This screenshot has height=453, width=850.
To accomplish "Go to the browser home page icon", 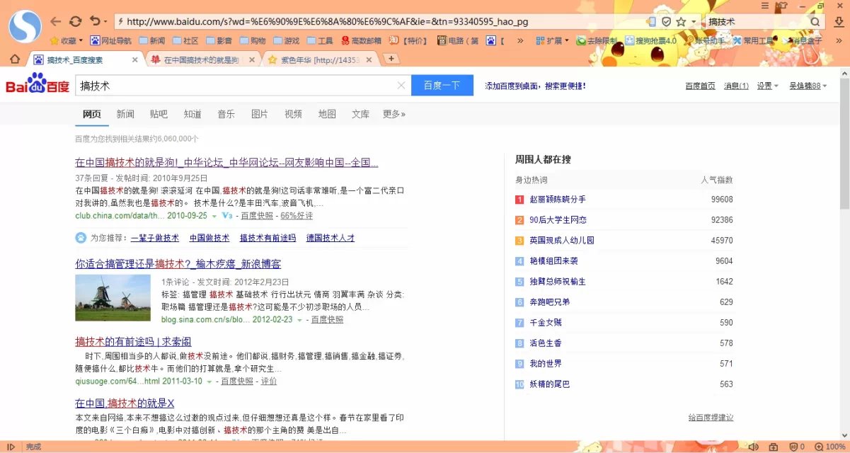I will [13, 59].
